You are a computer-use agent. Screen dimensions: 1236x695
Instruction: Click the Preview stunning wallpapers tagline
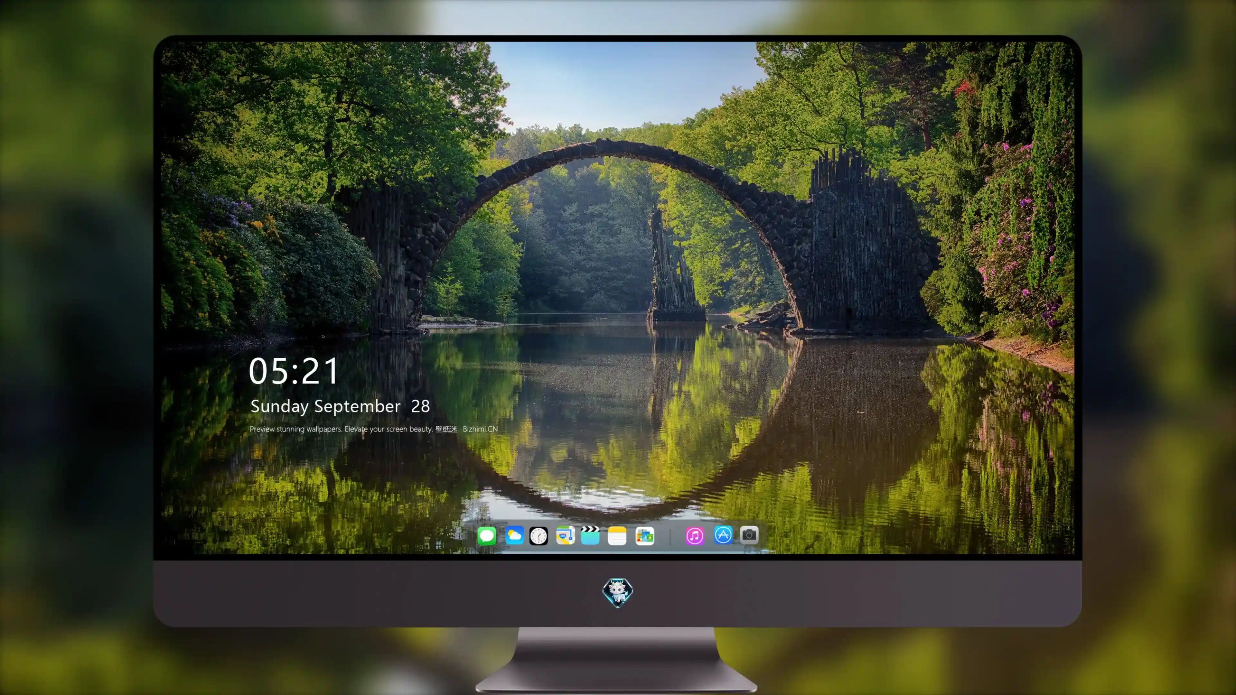coord(341,429)
